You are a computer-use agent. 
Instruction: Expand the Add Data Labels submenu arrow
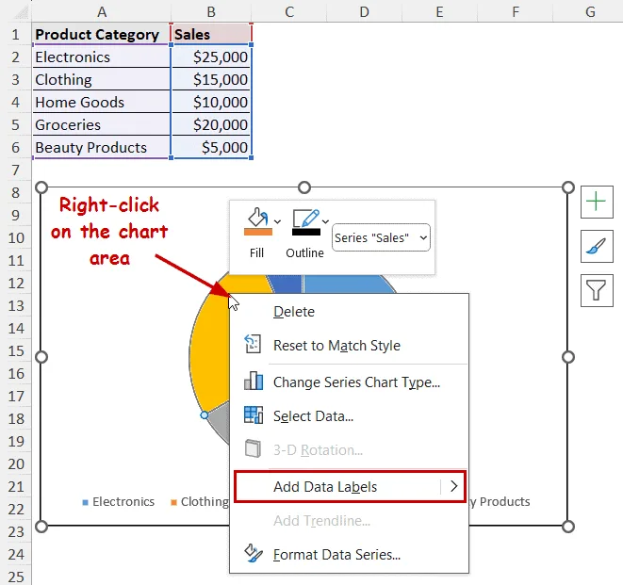click(x=453, y=486)
